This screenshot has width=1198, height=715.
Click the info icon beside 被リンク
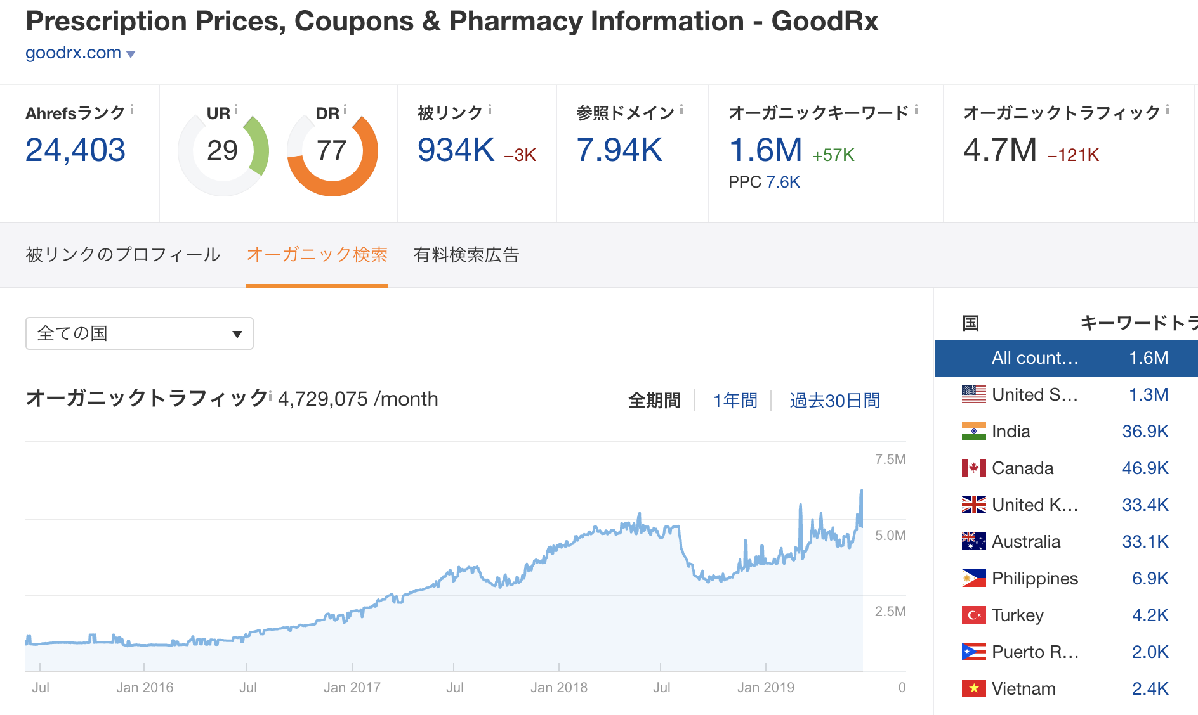pyautogui.click(x=490, y=110)
